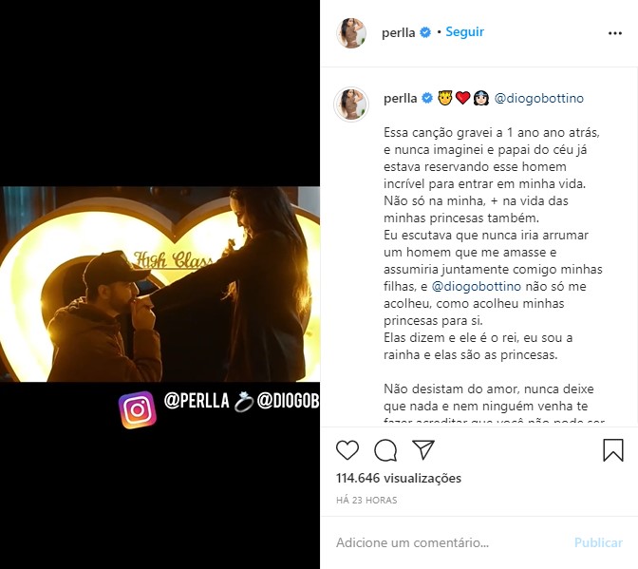Image resolution: width=638 pixels, height=569 pixels.
Task: Open the three-dot more options menu
Action: [615, 33]
